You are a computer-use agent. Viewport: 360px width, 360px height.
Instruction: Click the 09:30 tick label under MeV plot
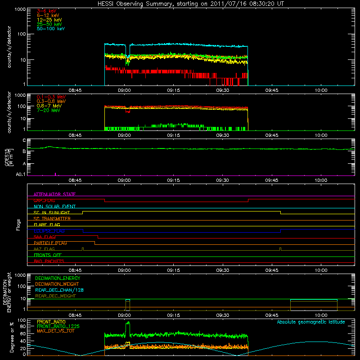pos(222,135)
